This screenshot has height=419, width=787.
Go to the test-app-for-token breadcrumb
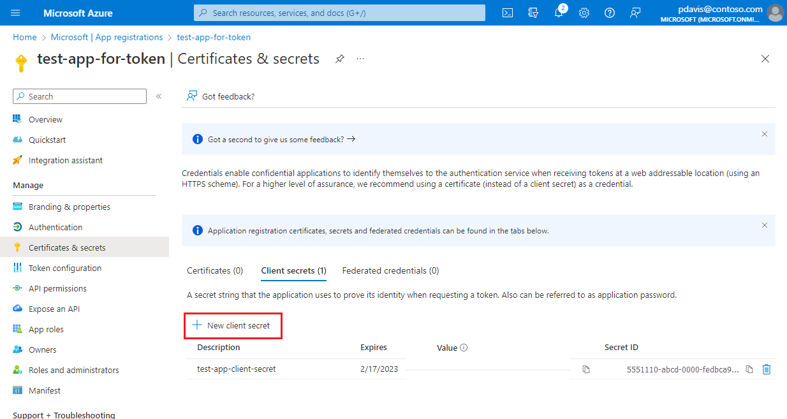(214, 37)
